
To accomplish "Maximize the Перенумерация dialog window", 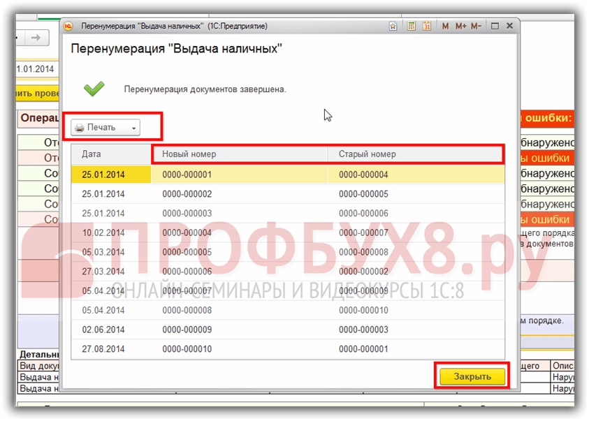I will [495, 27].
